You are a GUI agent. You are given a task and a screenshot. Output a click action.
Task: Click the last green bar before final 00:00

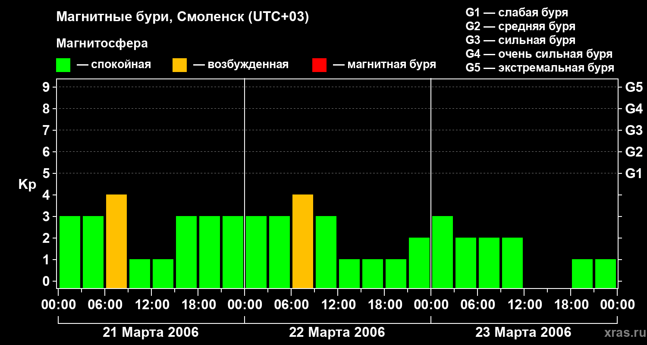[x=606, y=273]
